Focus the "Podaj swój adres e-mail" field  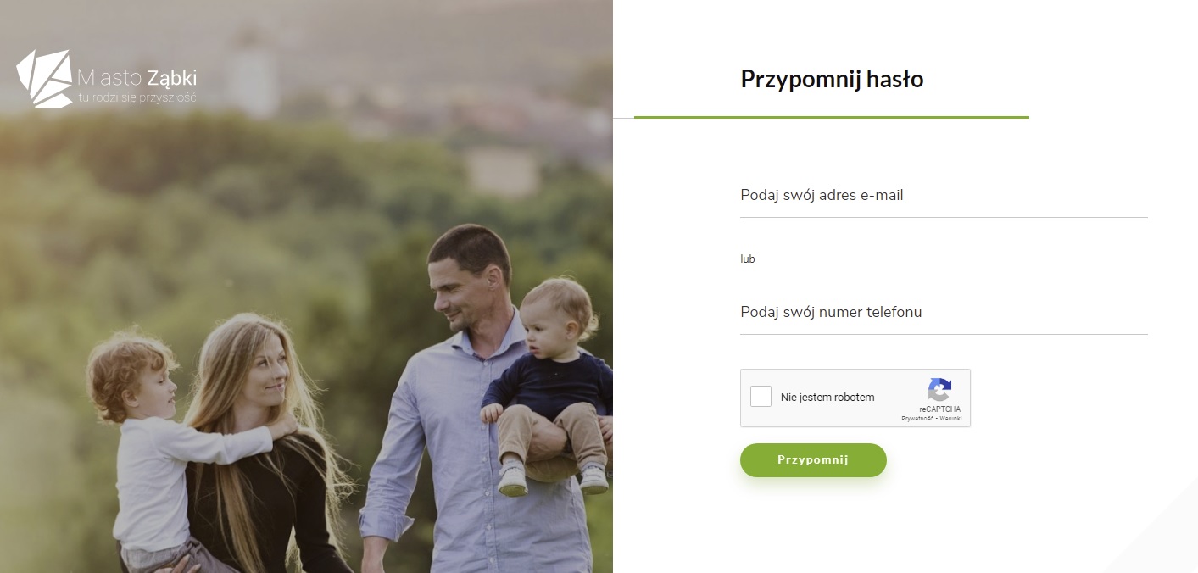point(944,196)
